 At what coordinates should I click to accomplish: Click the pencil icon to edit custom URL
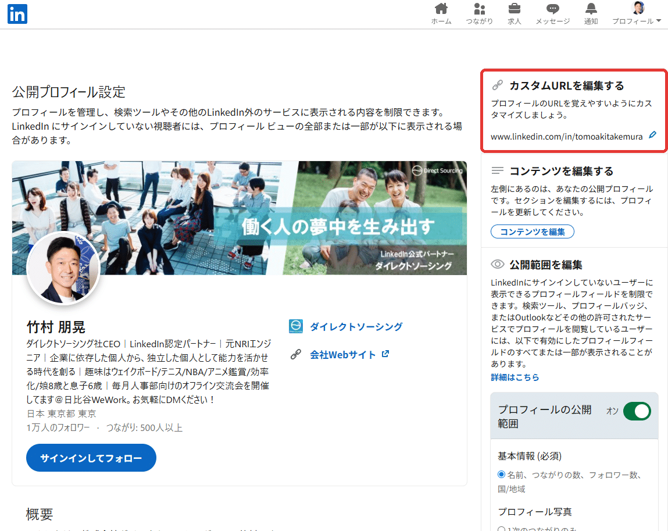tap(652, 135)
